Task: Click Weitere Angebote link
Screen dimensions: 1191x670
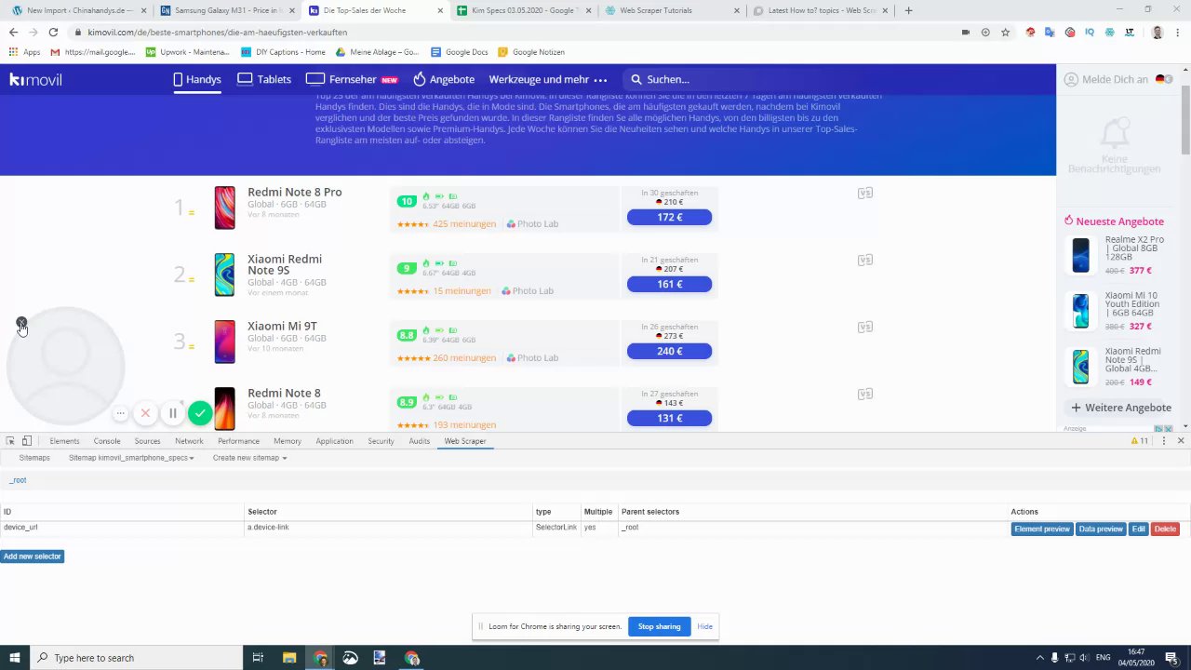Action: pyautogui.click(x=1121, y=408)
